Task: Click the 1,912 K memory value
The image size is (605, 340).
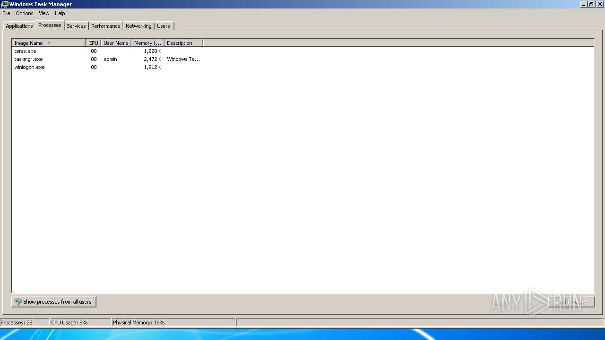Action: coord(153,67)
